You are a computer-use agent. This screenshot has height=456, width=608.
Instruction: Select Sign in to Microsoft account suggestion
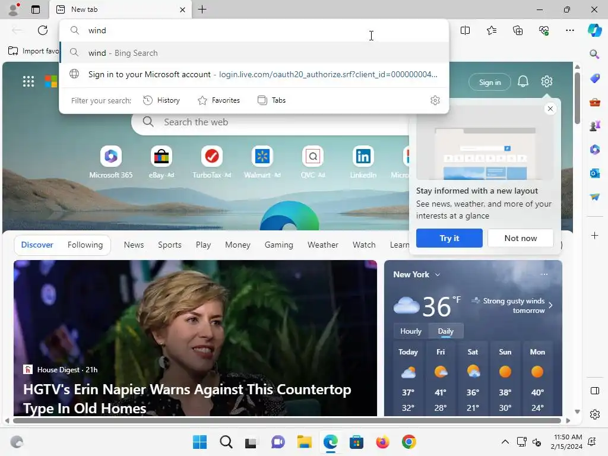pos(254,74)
